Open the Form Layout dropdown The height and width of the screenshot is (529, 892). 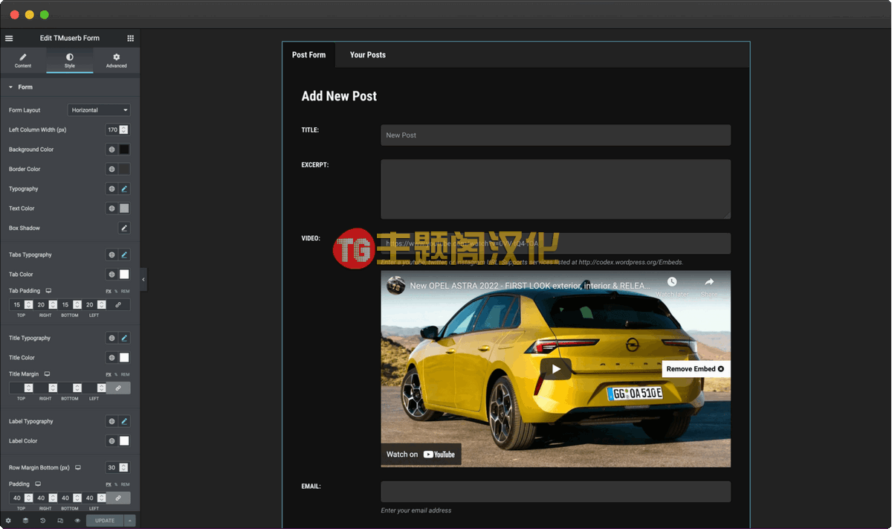click(x=99, y=110)
